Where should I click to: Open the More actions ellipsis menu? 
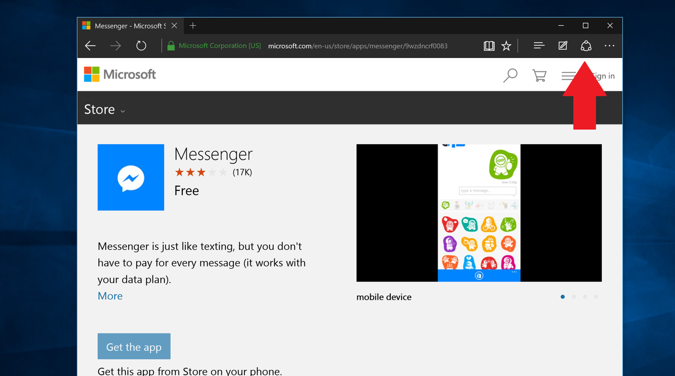tap(609, 45)
